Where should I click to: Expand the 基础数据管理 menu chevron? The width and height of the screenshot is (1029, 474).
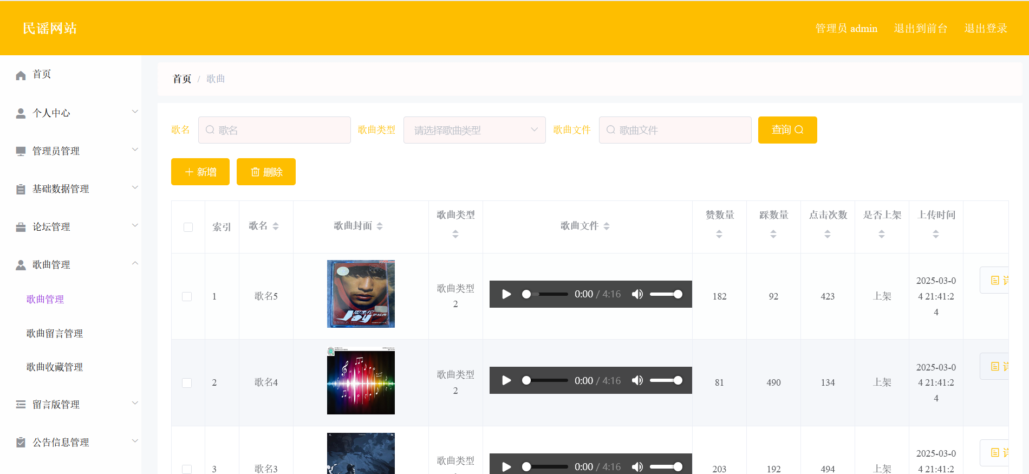(135, 187)
